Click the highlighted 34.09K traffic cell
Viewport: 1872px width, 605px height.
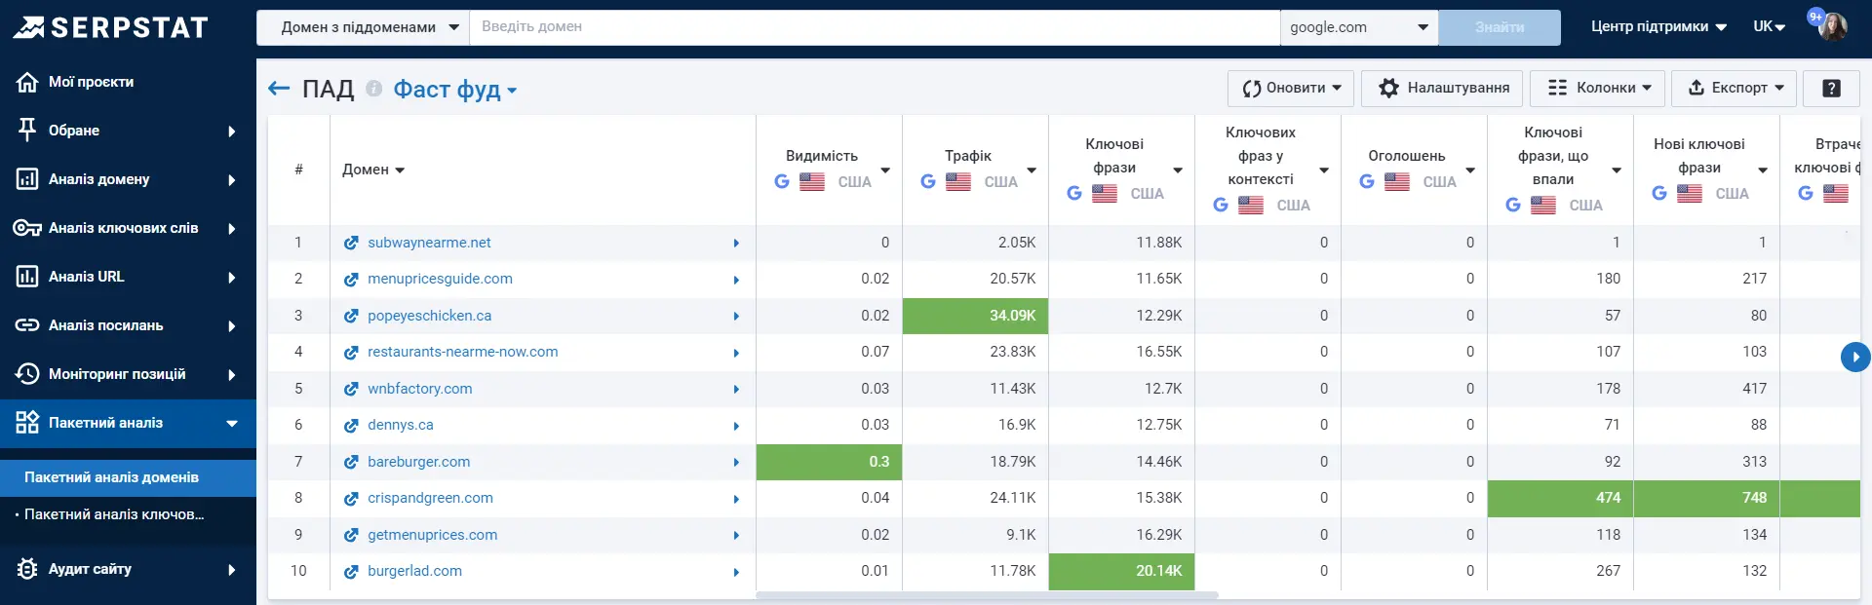coord(975,316)
